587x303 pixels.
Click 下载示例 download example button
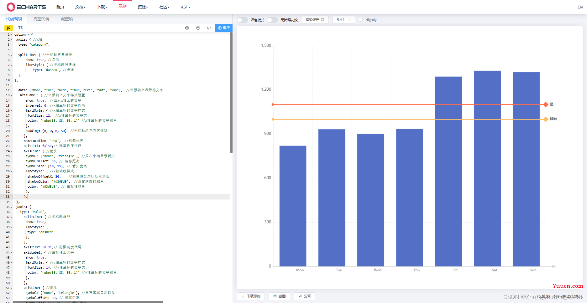[251, 296]
